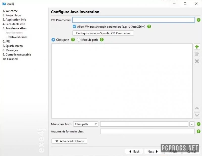Image resolution: width=202 pixels, height=156 pixels.
Task: Open help for Main class field
Action: coord(198,124)
